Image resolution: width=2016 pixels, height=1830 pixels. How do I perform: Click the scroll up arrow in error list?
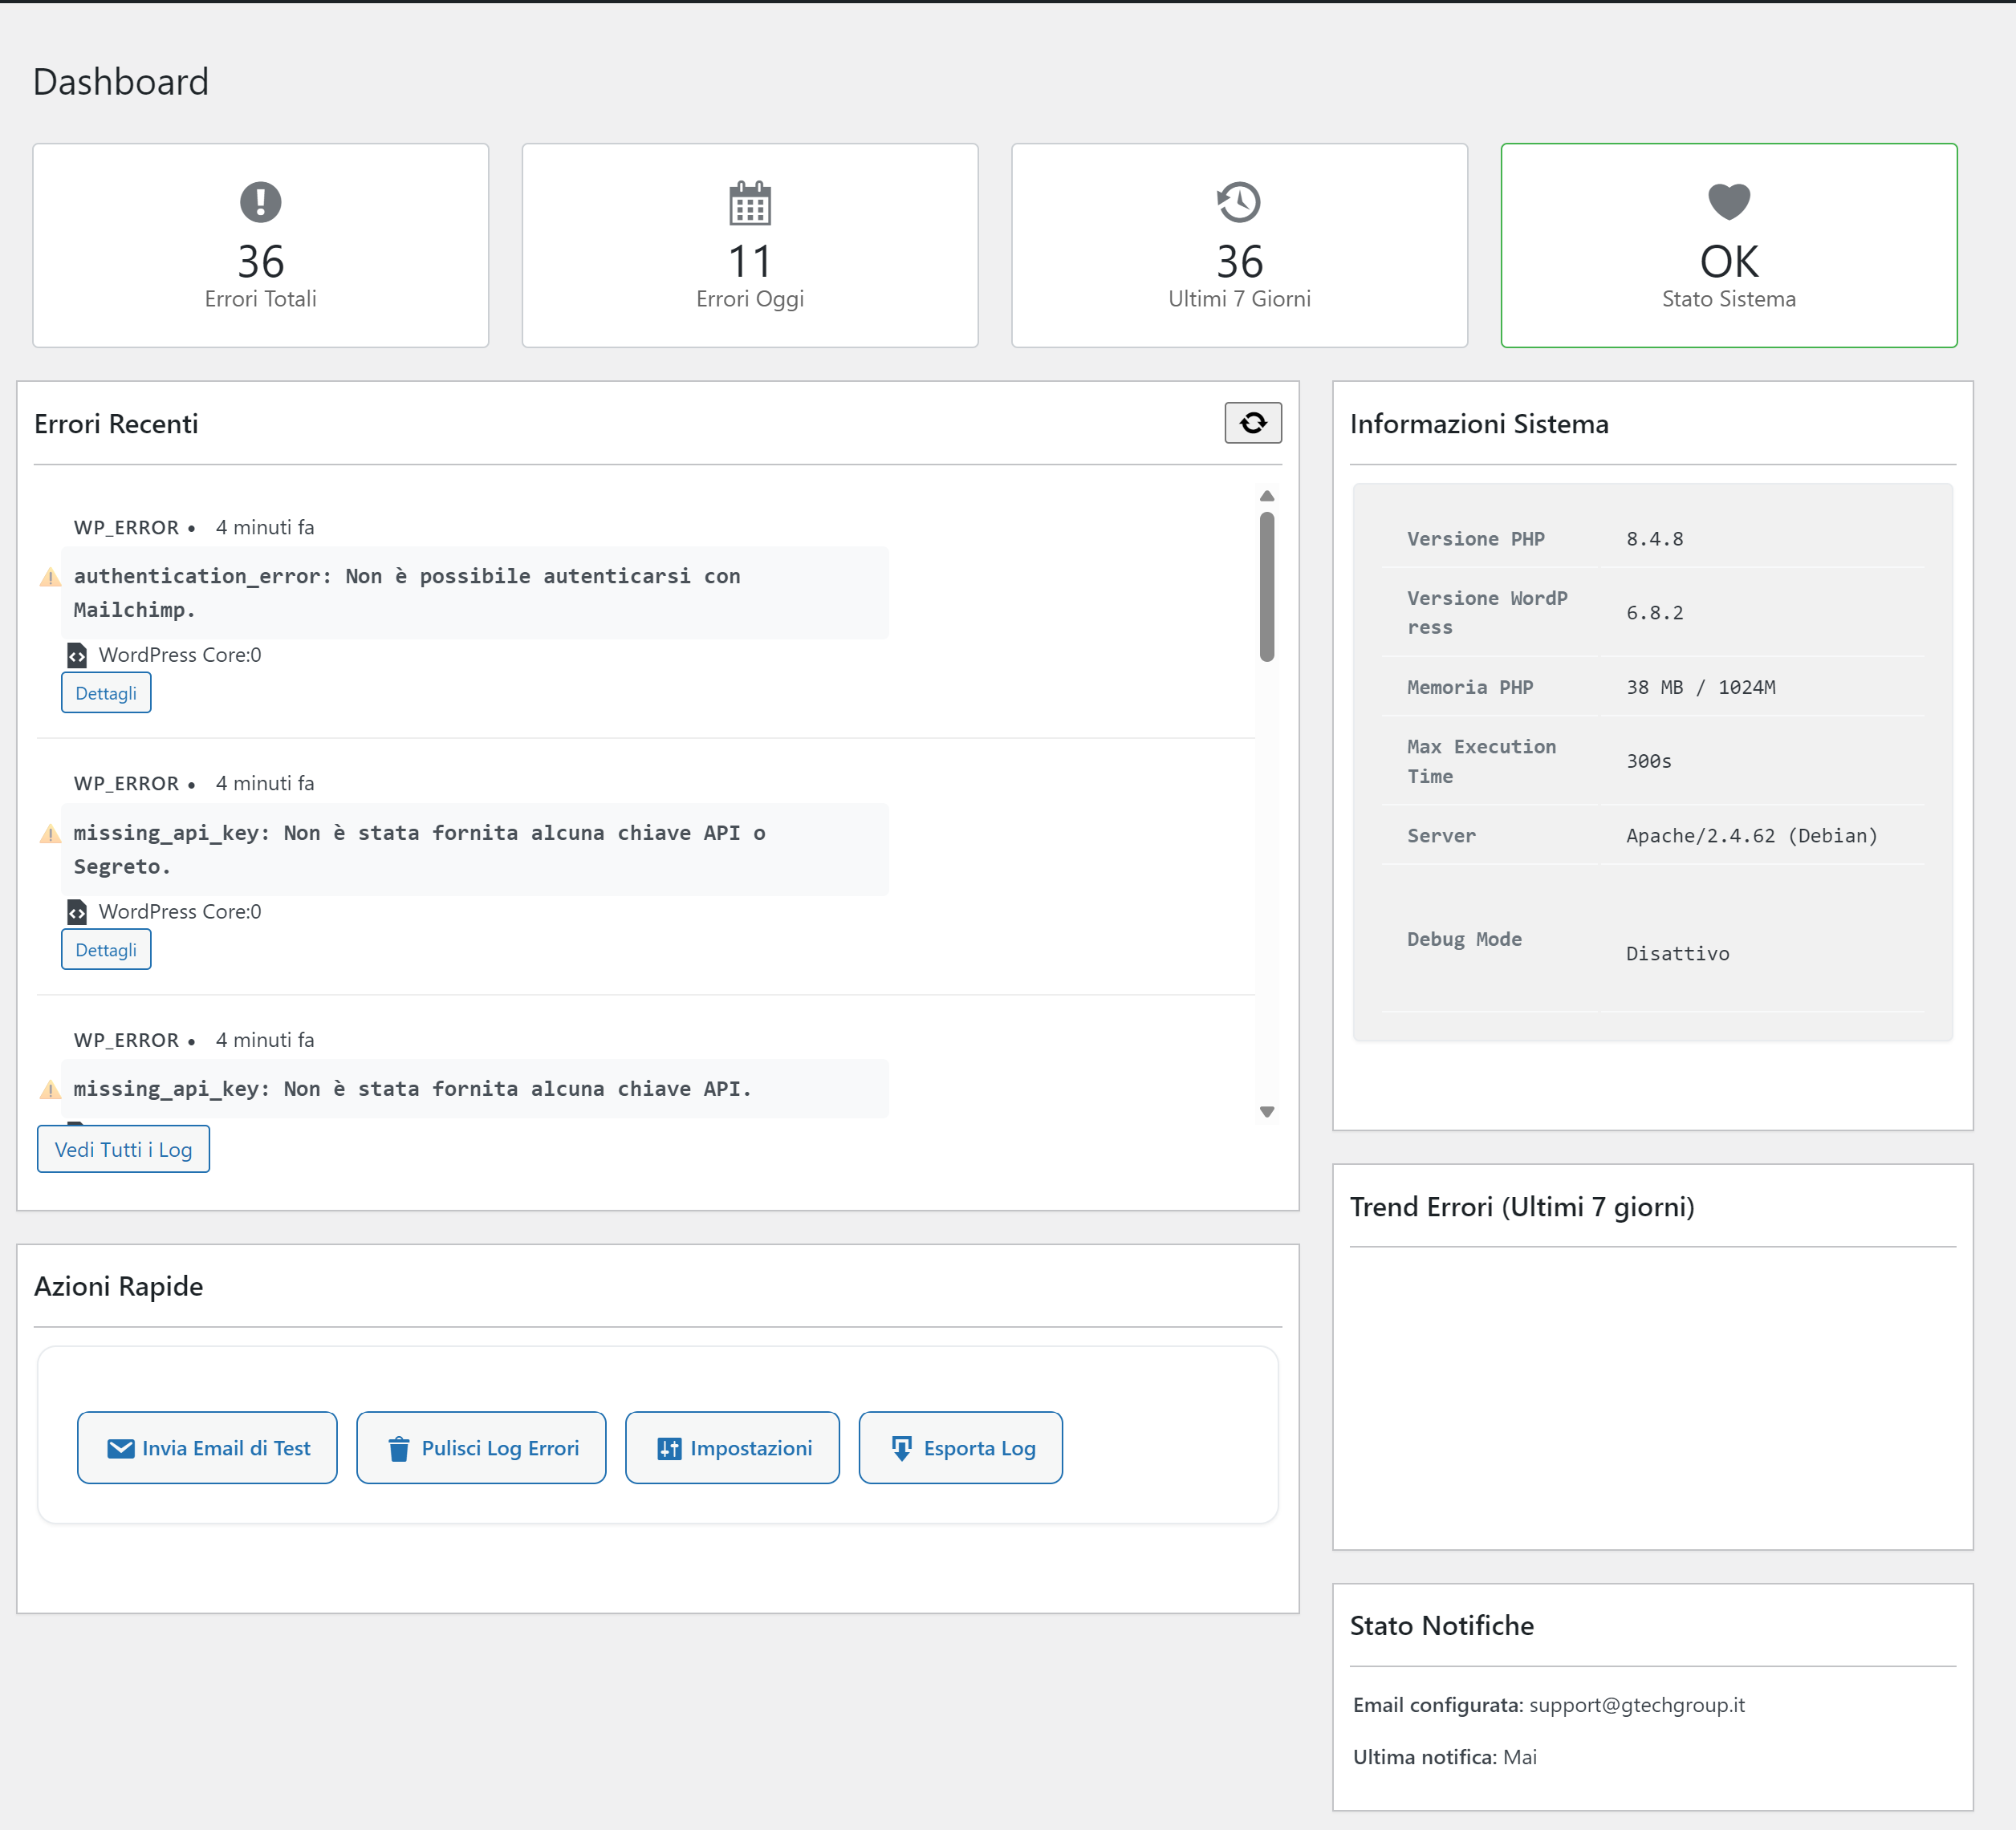(1267, 496)
